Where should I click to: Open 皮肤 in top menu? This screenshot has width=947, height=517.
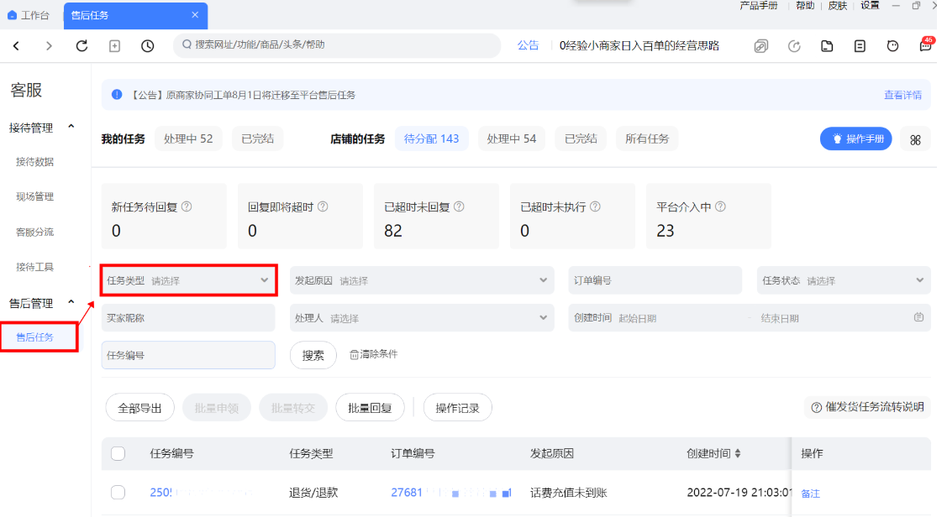[837, 5]
